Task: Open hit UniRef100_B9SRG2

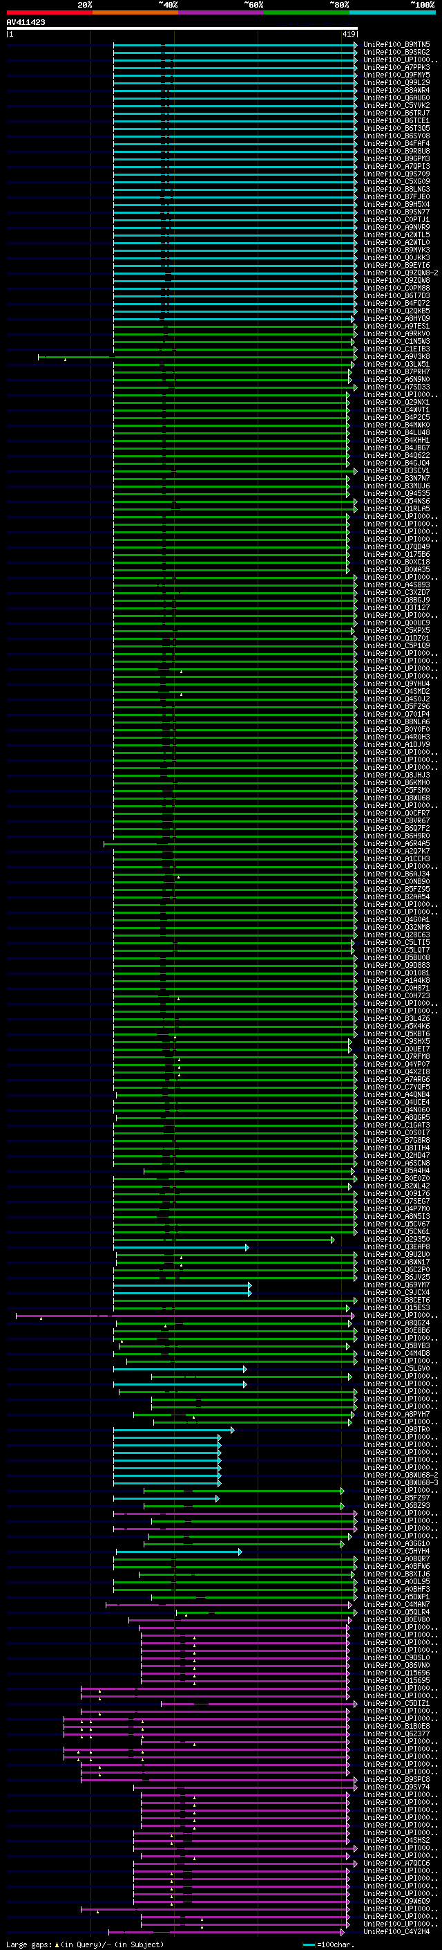Action: (396, 53)
